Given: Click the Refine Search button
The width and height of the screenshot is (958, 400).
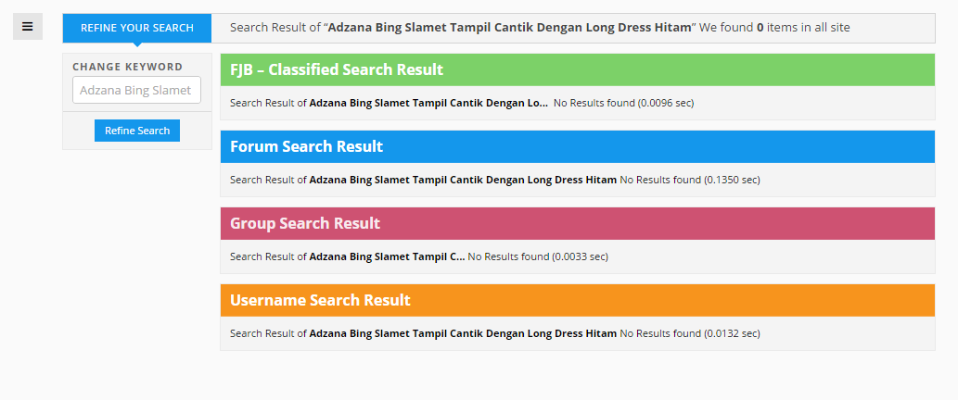Looking at the screenshot, I should [137, 131].
